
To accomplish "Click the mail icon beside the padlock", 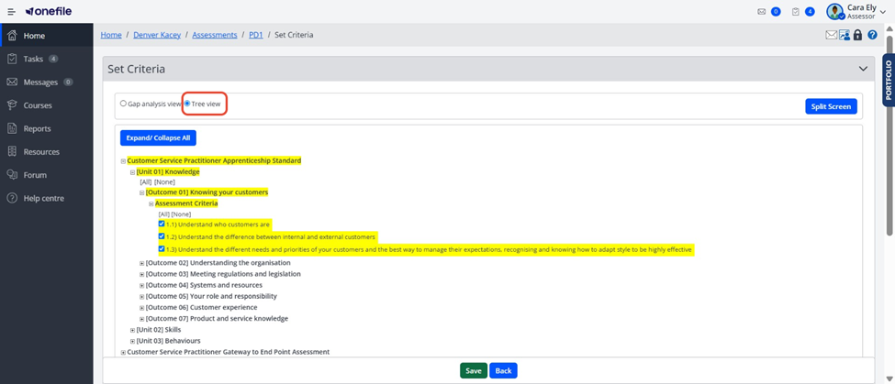I will (831, 35).
